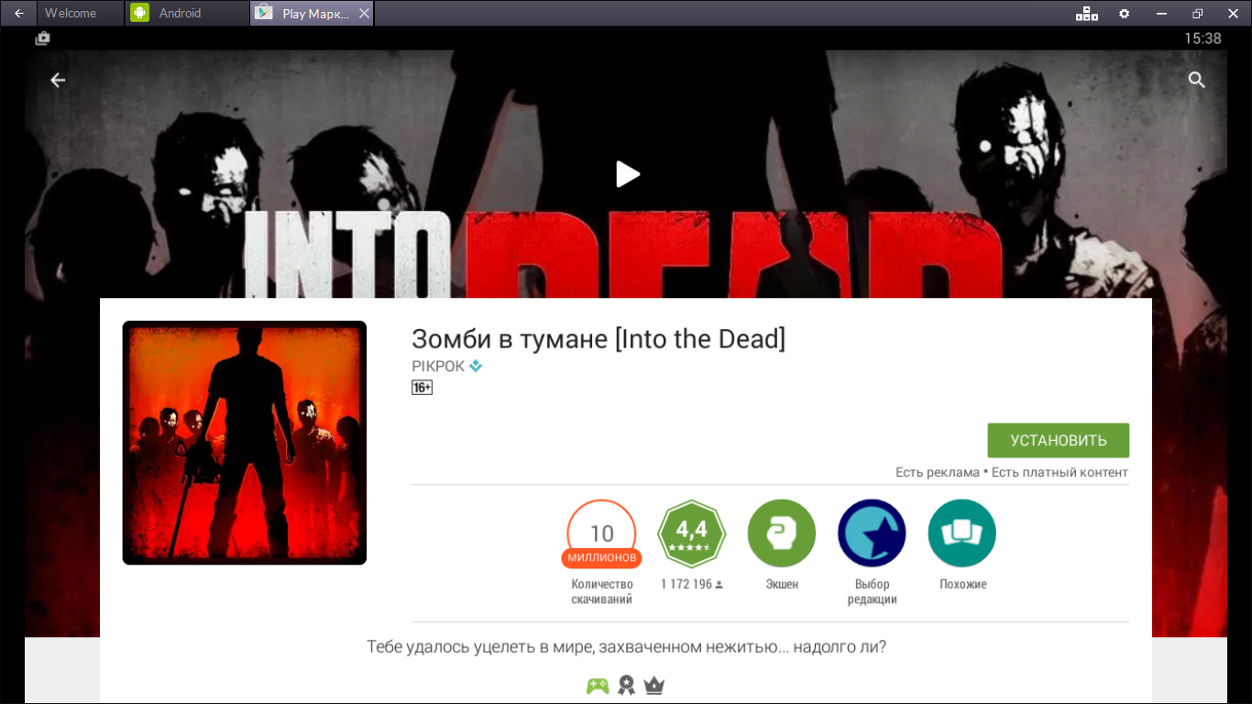Screen dimensions: 1252x704
Task: Click the Into the Dead app icon
Action: pyautogui.click(x=245, y=443)
